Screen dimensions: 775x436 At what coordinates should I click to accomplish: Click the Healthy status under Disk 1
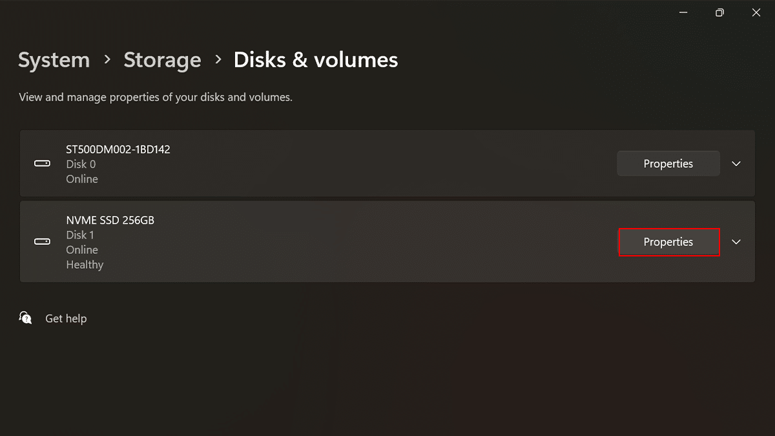[x=85, y=265]
